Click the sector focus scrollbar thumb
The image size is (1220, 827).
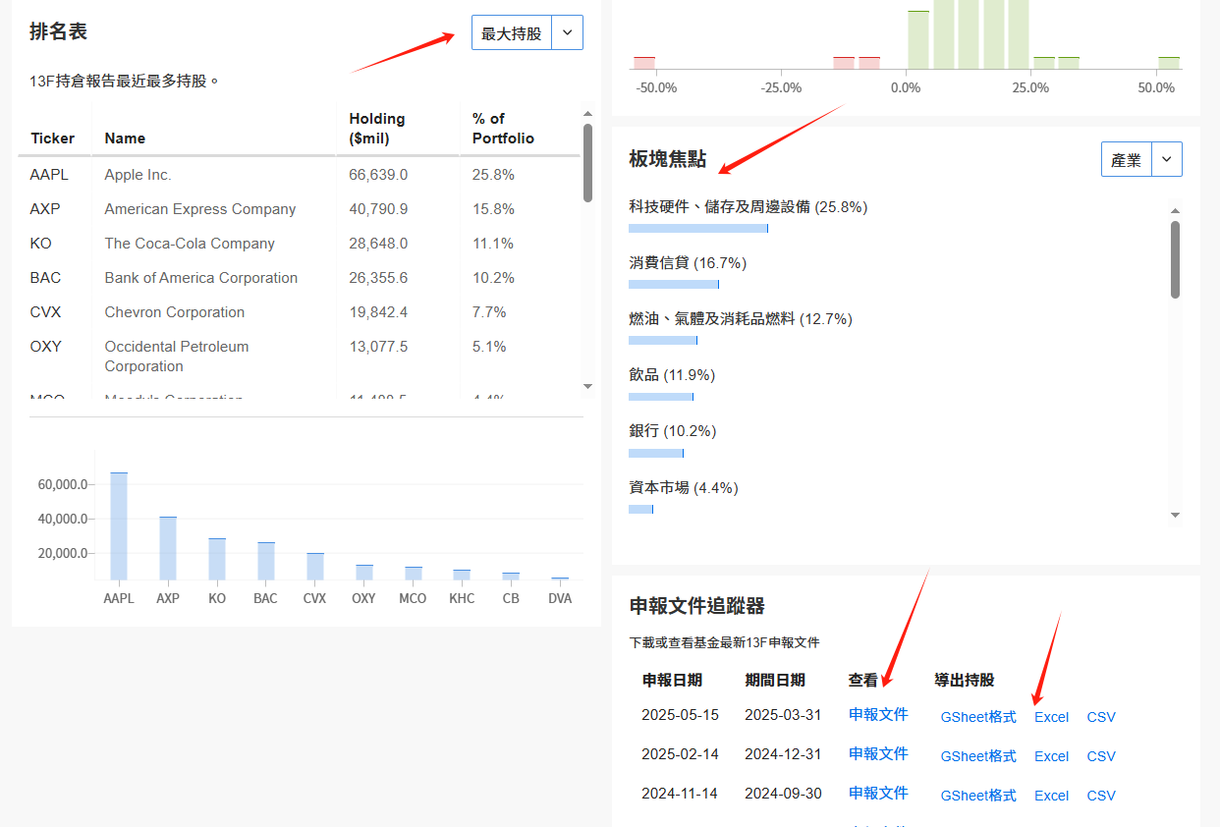pyautogui.click(x=1176, y=259)
